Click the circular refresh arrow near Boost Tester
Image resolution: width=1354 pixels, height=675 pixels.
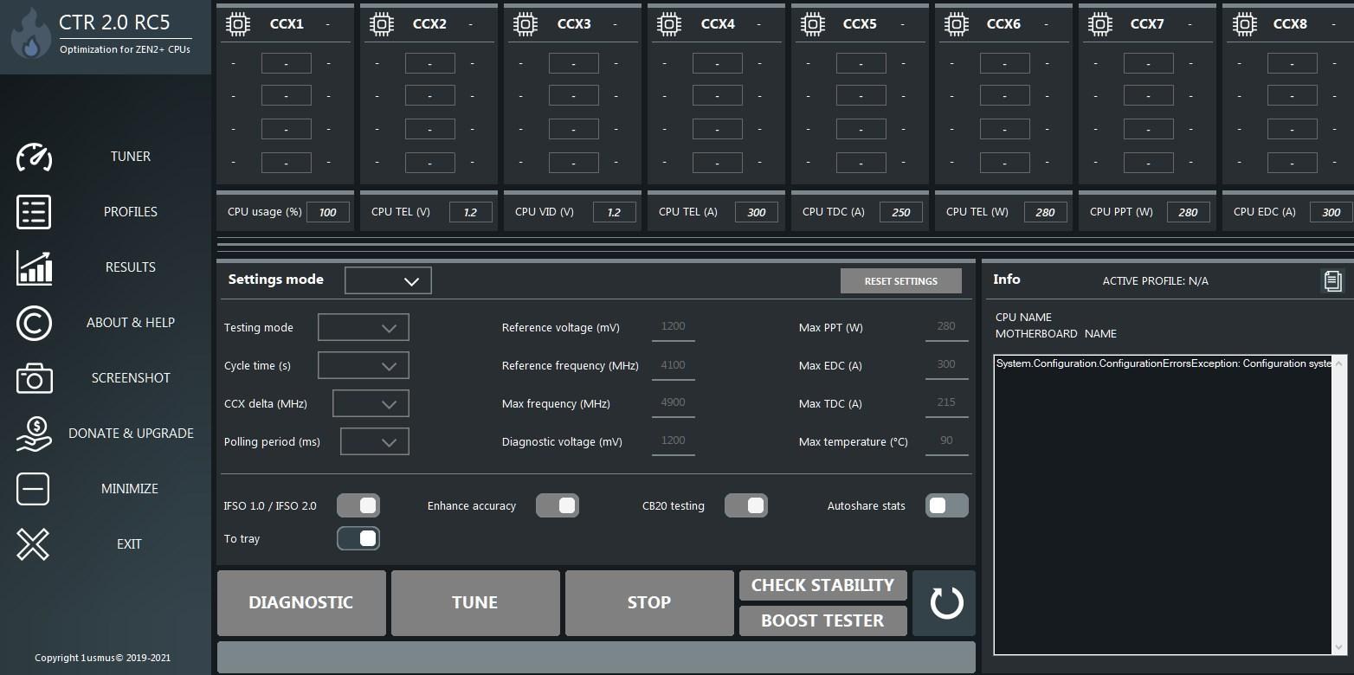coord(944,603)
